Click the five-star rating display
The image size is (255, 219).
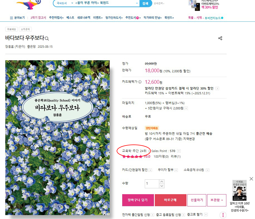coord(132,157)
